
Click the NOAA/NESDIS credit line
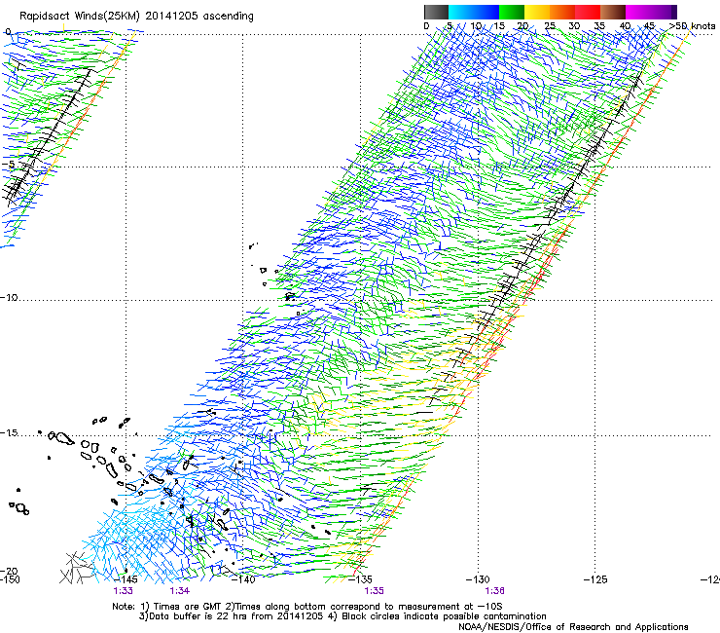pos(573,627)
